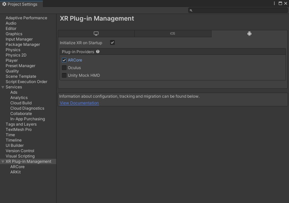Viewport: 289px width, 203px height.
Task: Click the magnifier icon in search box
Action: pyautogui.click(x=191, y=11)
